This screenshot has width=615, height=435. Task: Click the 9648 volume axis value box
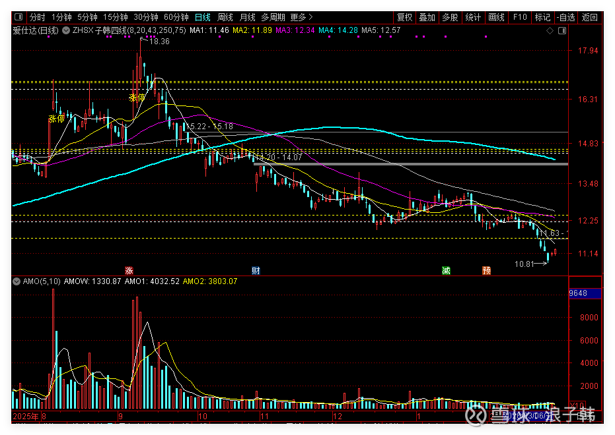coord(585,293)
